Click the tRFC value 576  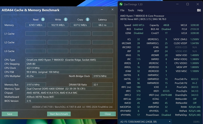[138, 91]
